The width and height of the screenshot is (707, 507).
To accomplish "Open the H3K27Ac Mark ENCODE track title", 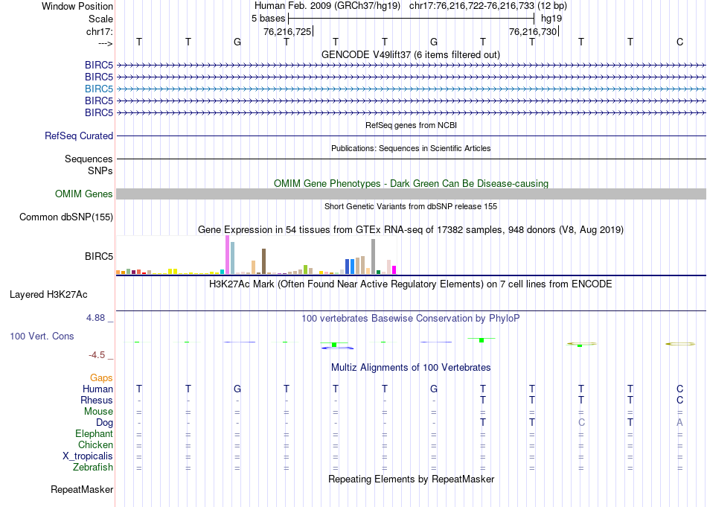I will pos(410,284).
